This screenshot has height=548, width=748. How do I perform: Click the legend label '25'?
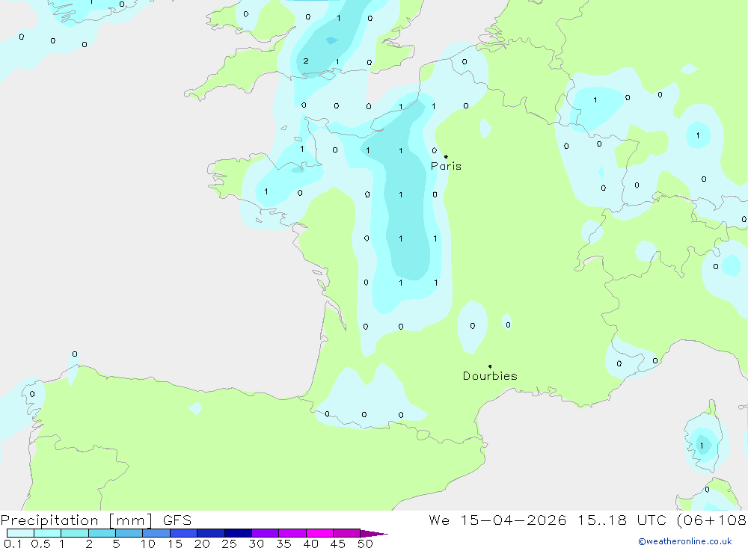coord(229,544)
